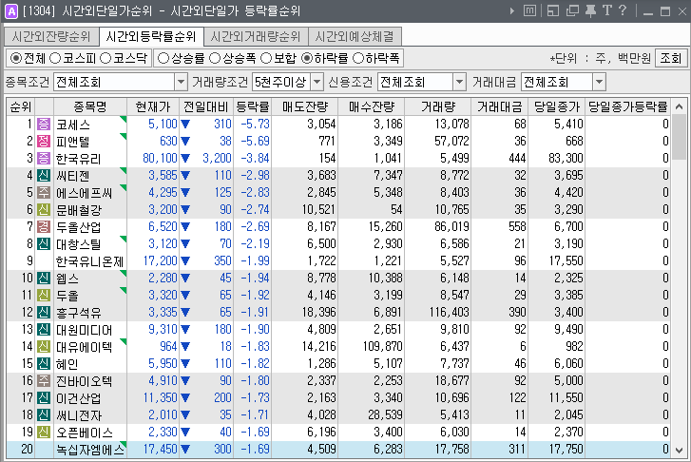This screenshot has height=462, width=691.
Task: Click the 신 badge next to 오픈베이스
Action: coord(43,433)
